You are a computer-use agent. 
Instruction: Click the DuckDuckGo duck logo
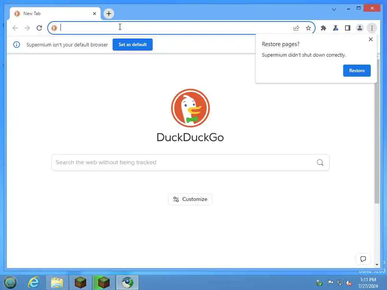[190, 108]
